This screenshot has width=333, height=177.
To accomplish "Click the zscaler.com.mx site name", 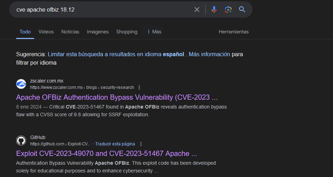I will tap(47, 81).
